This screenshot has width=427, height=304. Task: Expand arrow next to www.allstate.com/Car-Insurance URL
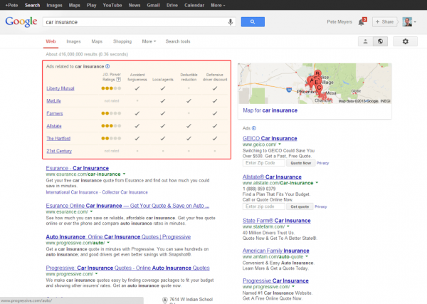(x=317, y=183)
